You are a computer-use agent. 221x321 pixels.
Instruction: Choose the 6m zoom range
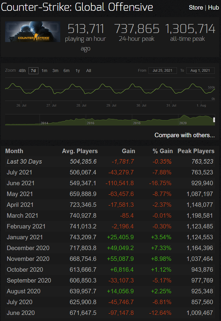67,71
